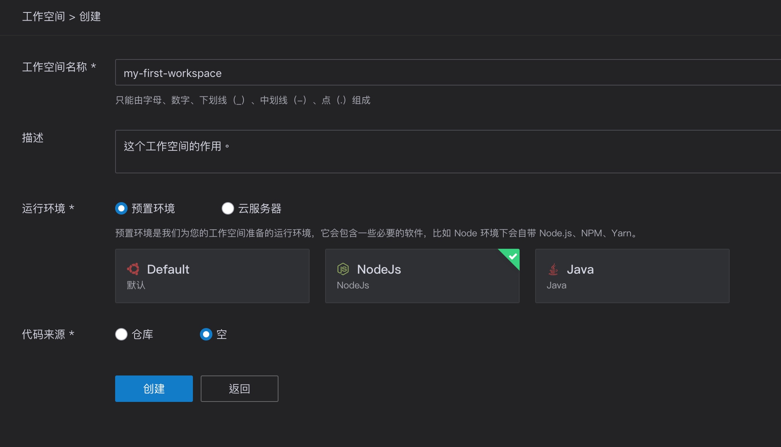Select the Java environment card
This screenshot has width=781, height=447.
pos(632,276)
